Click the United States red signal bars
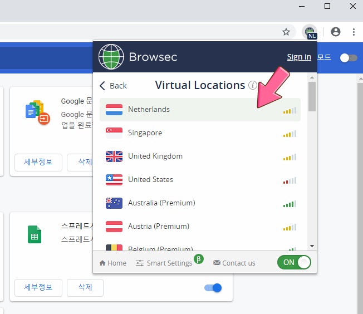Screen dimensions: 363x314 click(290, 180)
